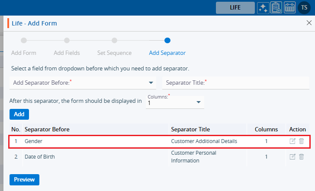Expand the Add Separator Before dropdown
The image size is (315, 191).
click(x=151, y=83)
